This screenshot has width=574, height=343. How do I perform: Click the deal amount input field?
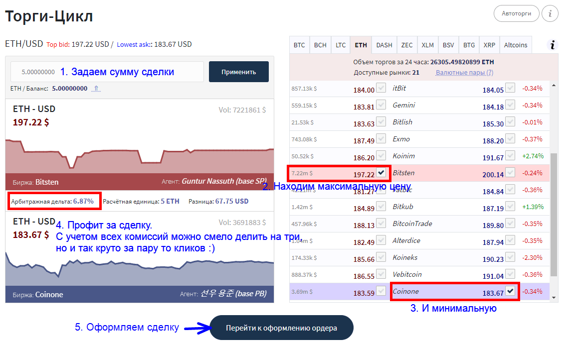click(107, 72)
